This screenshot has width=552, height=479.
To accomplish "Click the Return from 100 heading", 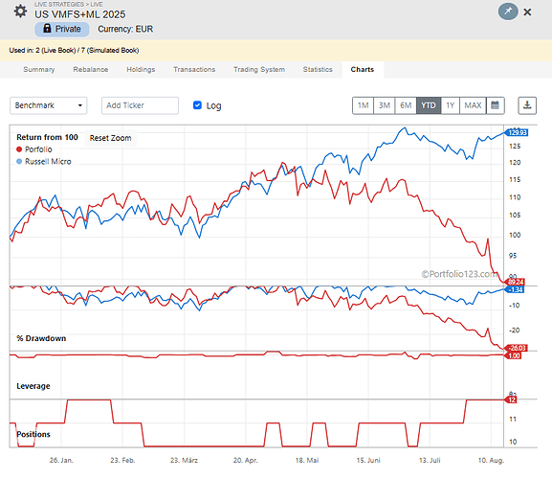I will coord(47,137).
